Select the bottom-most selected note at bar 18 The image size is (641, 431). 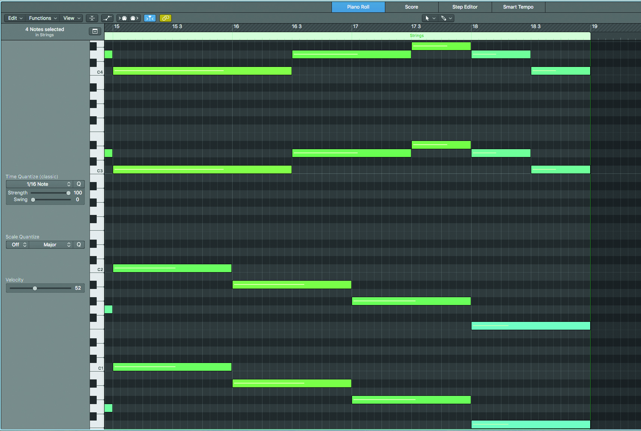[x=531, y=424]
